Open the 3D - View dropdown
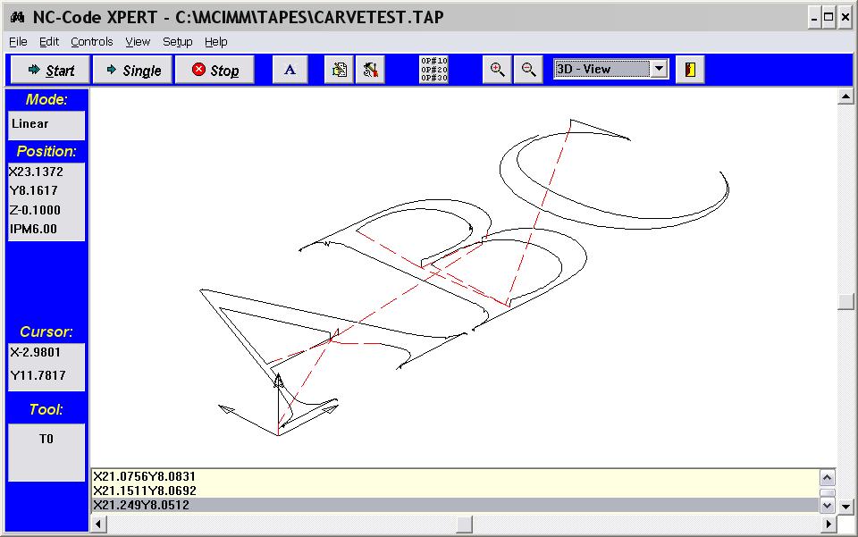The image size is (858, 537). point(659,69)
